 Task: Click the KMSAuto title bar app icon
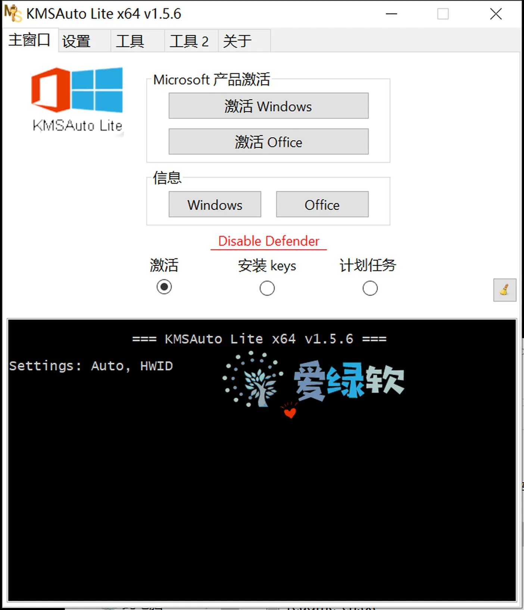(x=13, y=13)
